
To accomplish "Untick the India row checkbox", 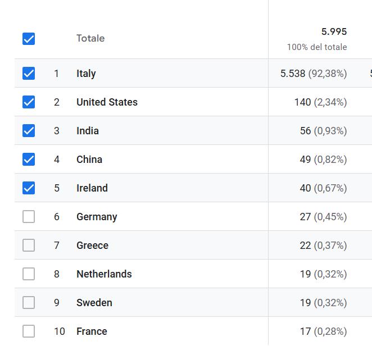I will [29, 131].
